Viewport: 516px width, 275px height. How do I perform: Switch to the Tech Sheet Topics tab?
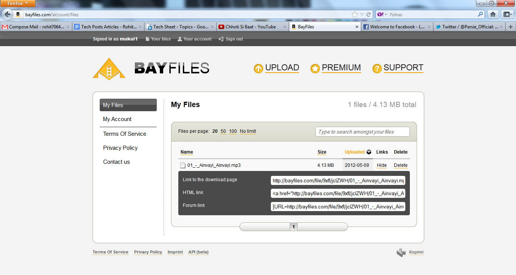click(180, 27)
